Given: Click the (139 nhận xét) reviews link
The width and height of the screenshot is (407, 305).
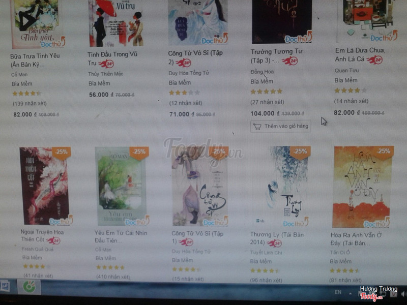Looking at the screenshot, I should coord(30,104).
